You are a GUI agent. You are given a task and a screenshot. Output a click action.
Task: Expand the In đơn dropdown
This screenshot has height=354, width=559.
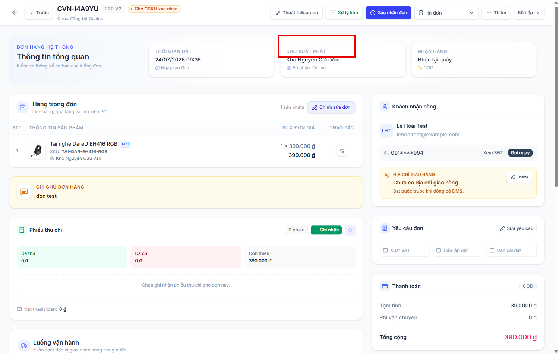[446, 13]
